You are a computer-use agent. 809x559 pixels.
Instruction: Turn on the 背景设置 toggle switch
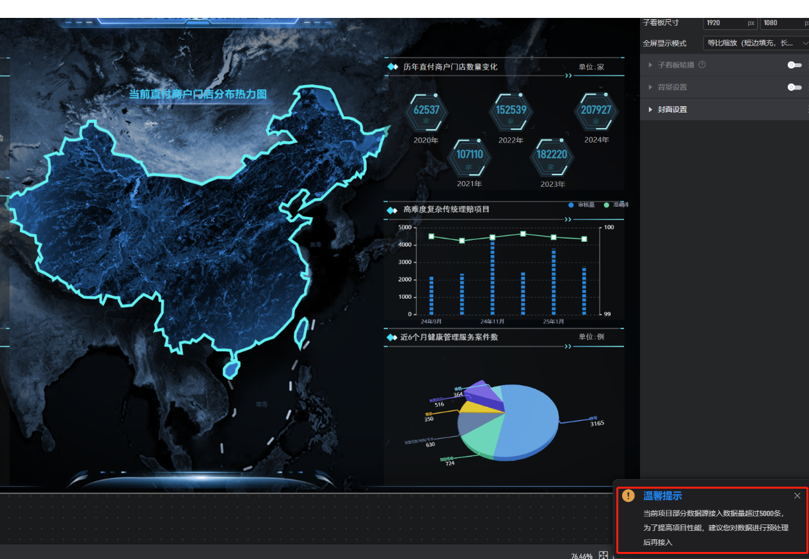[794, 87]
